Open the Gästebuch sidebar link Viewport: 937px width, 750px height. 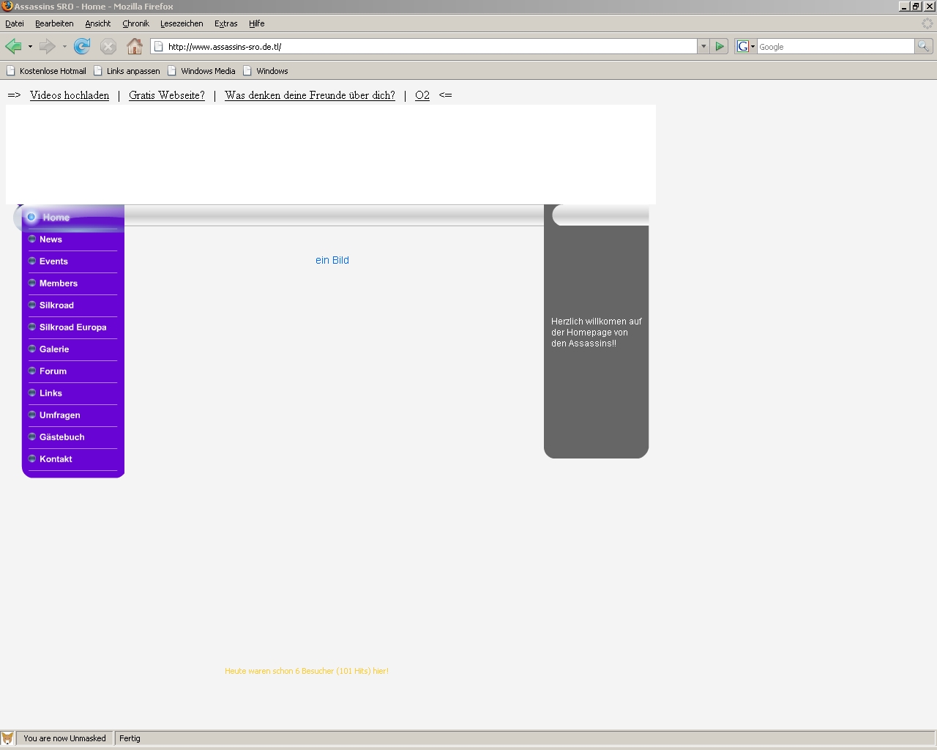[61, 437]
